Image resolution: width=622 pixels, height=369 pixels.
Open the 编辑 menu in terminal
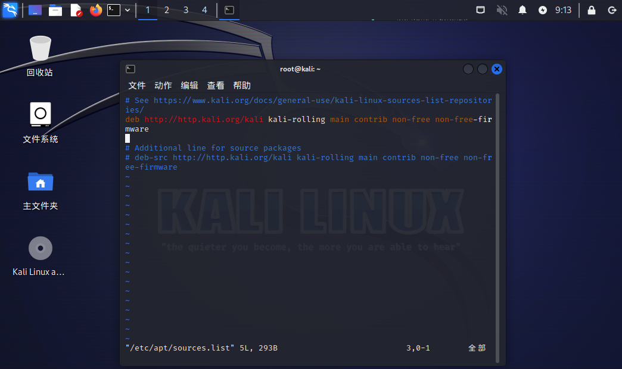(189, 85)
